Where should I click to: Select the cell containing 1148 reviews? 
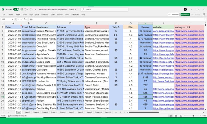145,77
